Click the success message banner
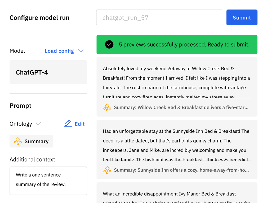The image size is (267, 203). point(177,44)
